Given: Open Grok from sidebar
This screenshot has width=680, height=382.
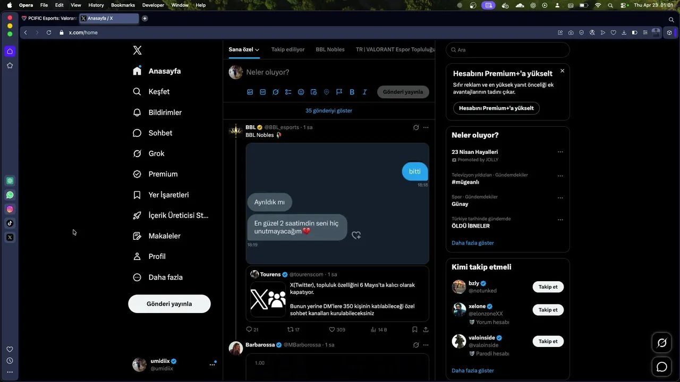Looking at the screenshot, I should (149, 153).
